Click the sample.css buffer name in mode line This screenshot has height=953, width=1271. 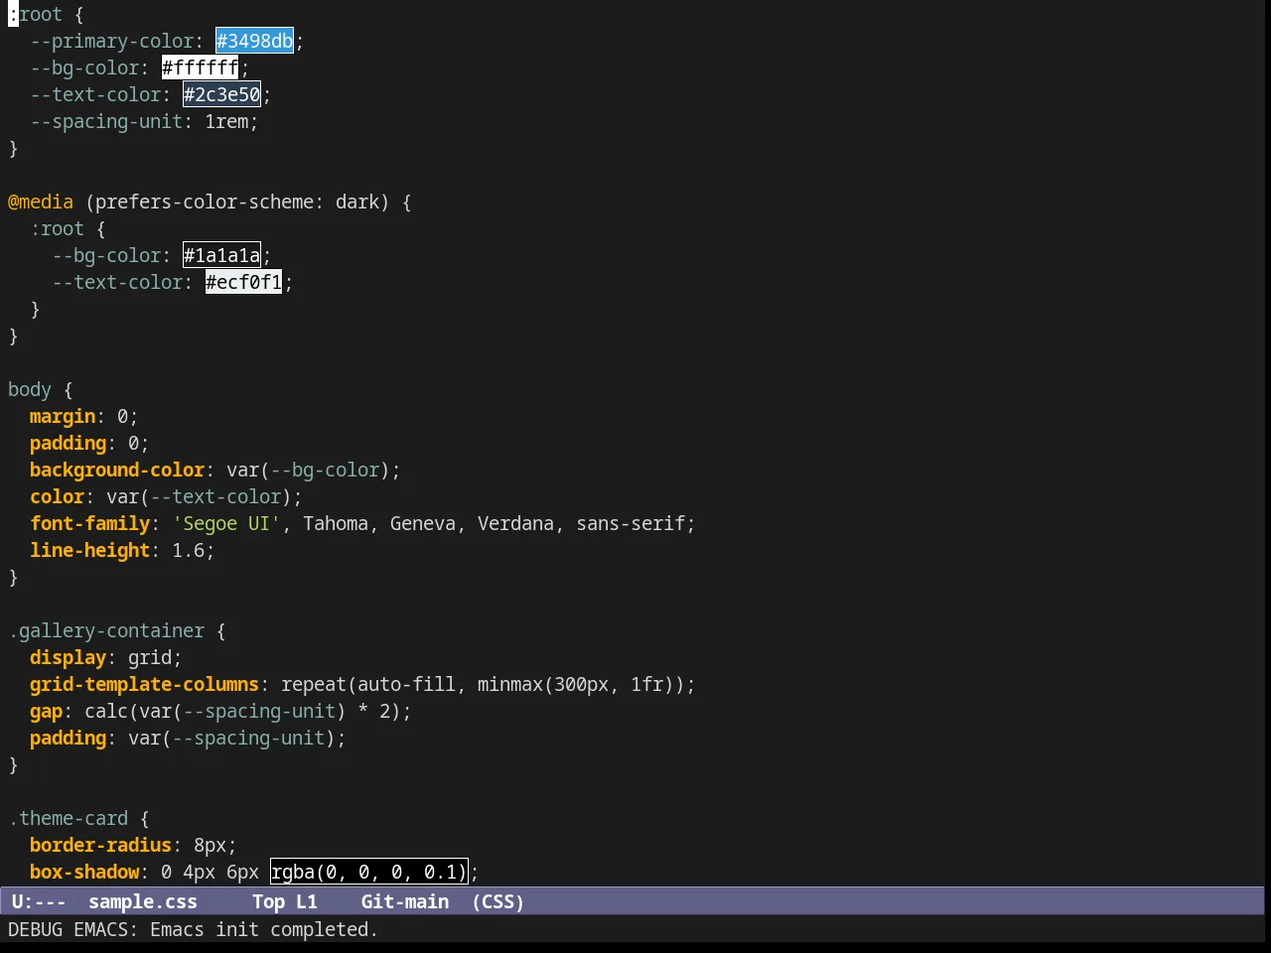coord(143,901)
